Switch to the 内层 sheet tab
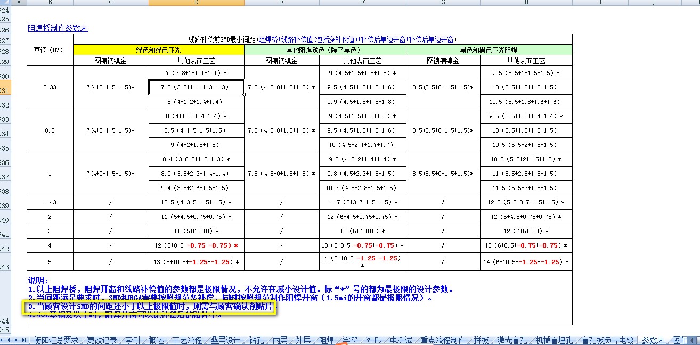The image size is (700, 345). click(x=280, y=340)
